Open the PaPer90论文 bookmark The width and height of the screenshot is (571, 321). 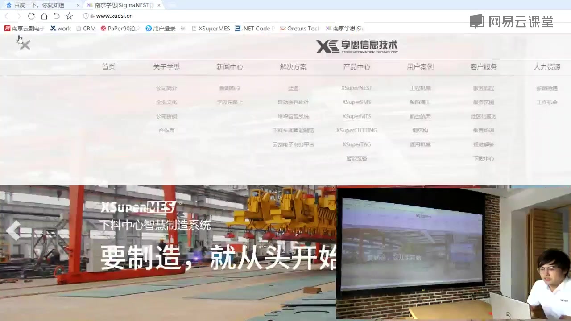[120, 28]
